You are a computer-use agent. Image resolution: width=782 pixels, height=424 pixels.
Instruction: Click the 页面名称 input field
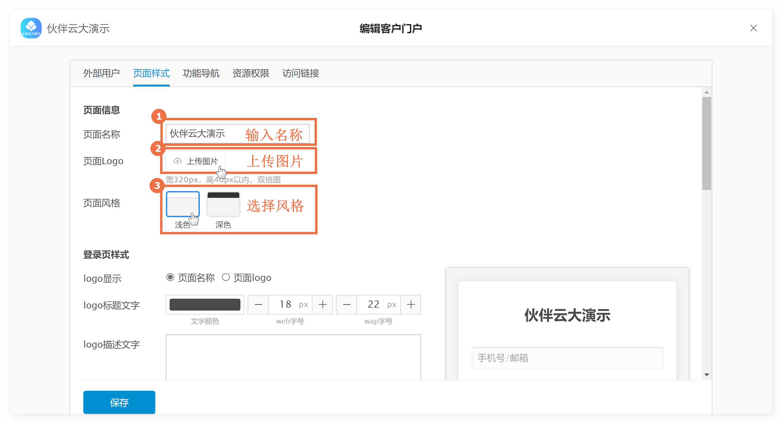click(238, 133)
